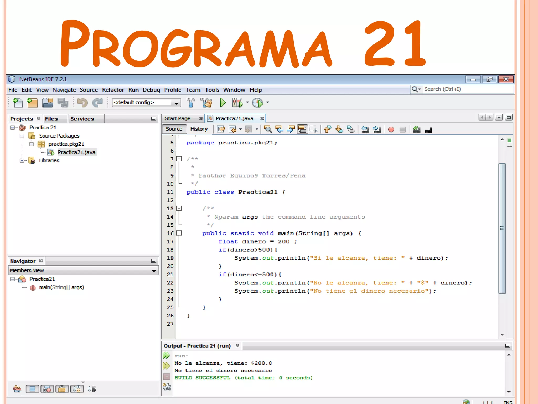The image size is (538, 404).
Task: Toggle Show Static Members in Navigator
Action: (x=47, y=389)
